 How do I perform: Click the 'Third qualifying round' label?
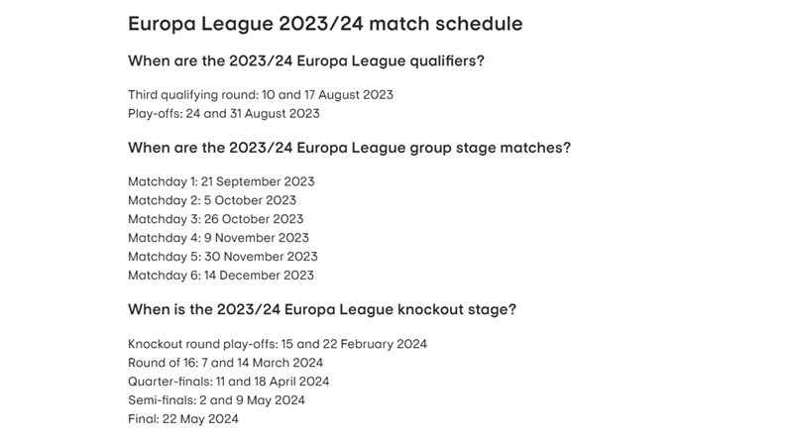[x=191, y=95]
